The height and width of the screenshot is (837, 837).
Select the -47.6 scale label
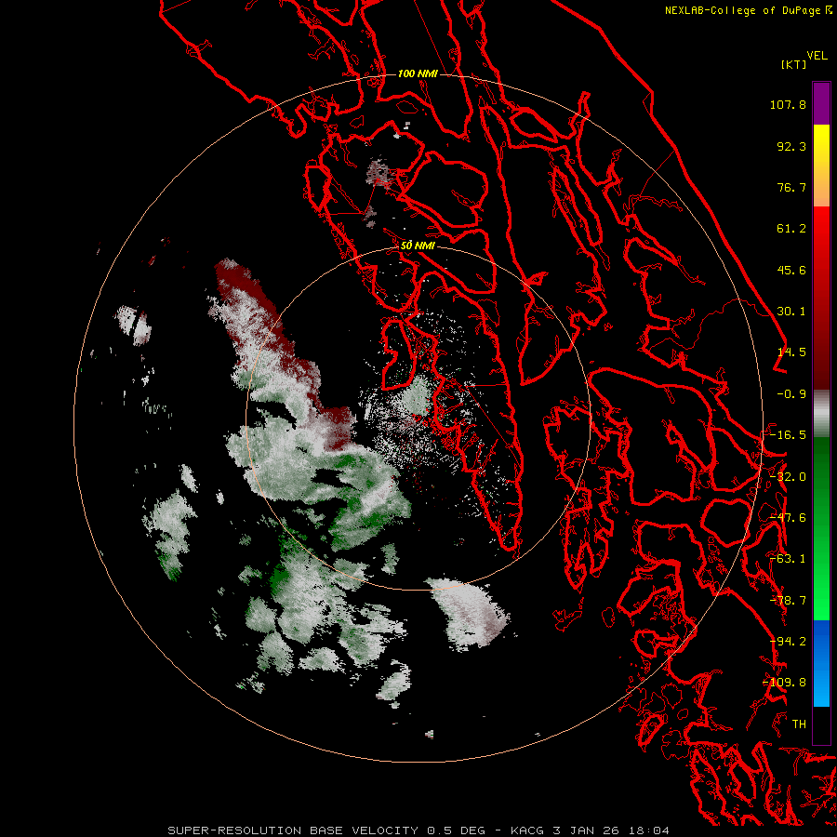tap(788, 518)
